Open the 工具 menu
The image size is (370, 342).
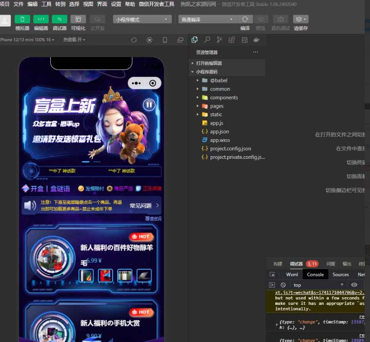(x=46, y=4)
